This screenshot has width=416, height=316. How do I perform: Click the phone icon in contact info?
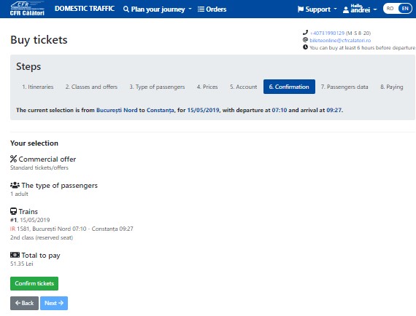coord(305,33)
